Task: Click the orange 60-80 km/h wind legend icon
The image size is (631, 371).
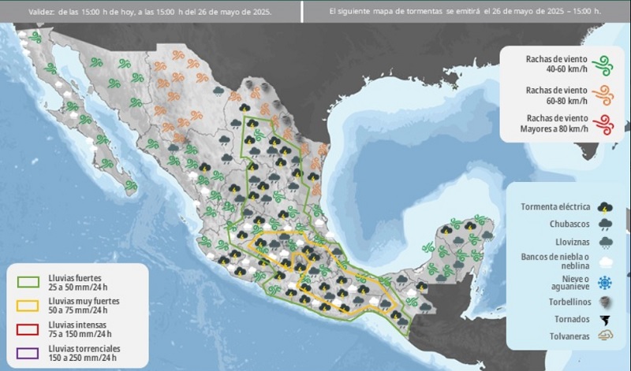Action: pos(603,95)
